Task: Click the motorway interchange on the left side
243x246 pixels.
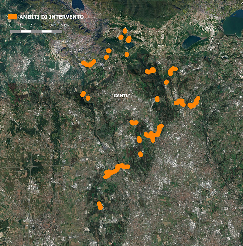Action: point(31,166)
